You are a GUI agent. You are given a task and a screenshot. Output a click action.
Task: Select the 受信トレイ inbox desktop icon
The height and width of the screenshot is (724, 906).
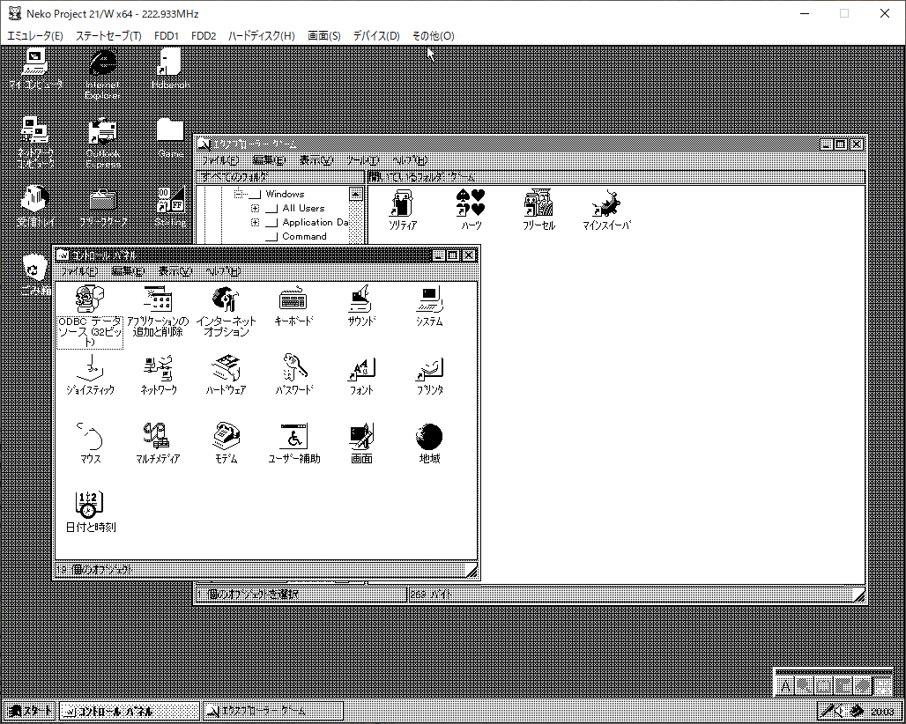point(36,207)
